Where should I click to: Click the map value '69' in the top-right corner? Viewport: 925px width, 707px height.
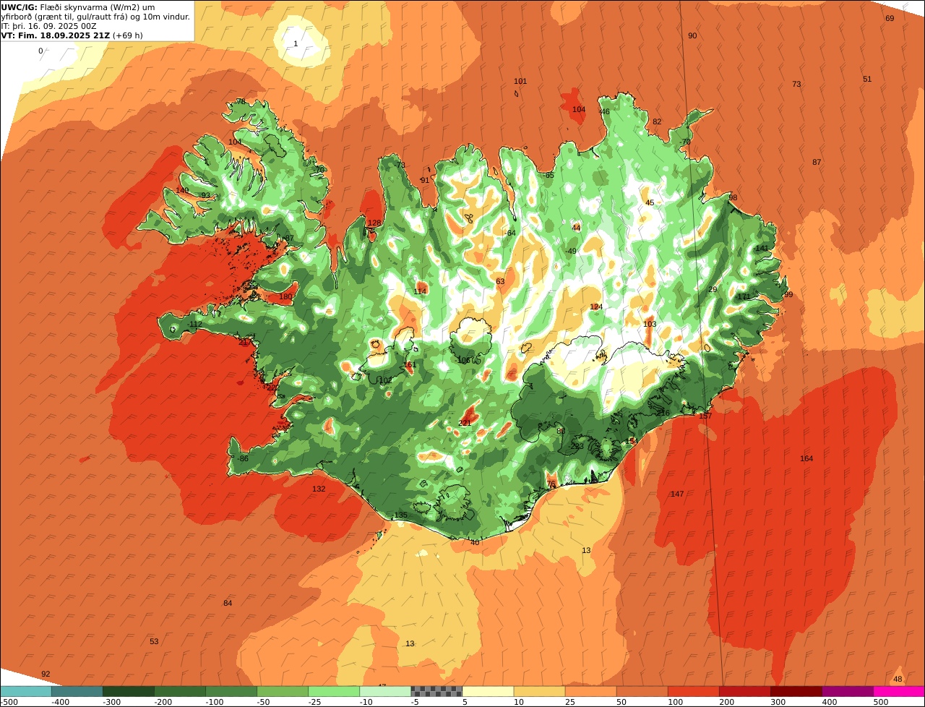(x=890, y=19)
